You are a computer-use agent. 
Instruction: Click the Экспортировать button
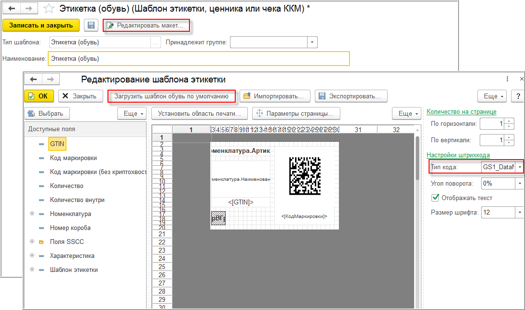(x=351, y=96)
